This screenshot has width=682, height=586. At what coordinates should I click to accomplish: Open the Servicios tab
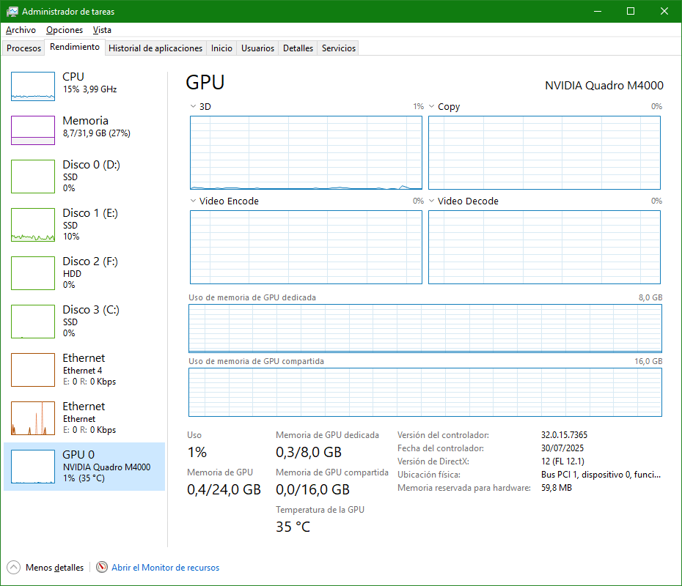pos(338,48)
